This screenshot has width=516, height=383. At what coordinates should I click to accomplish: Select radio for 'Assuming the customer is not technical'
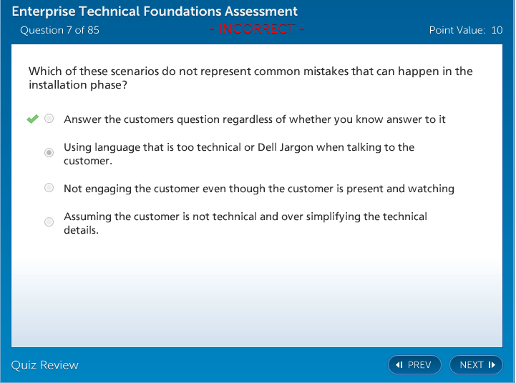49,222
